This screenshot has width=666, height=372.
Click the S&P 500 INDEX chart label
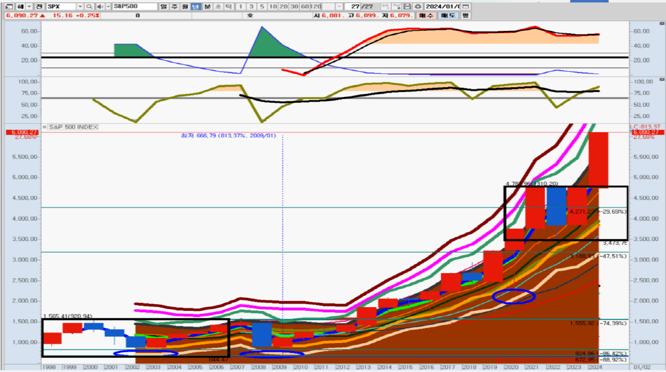tap(73, 127)
